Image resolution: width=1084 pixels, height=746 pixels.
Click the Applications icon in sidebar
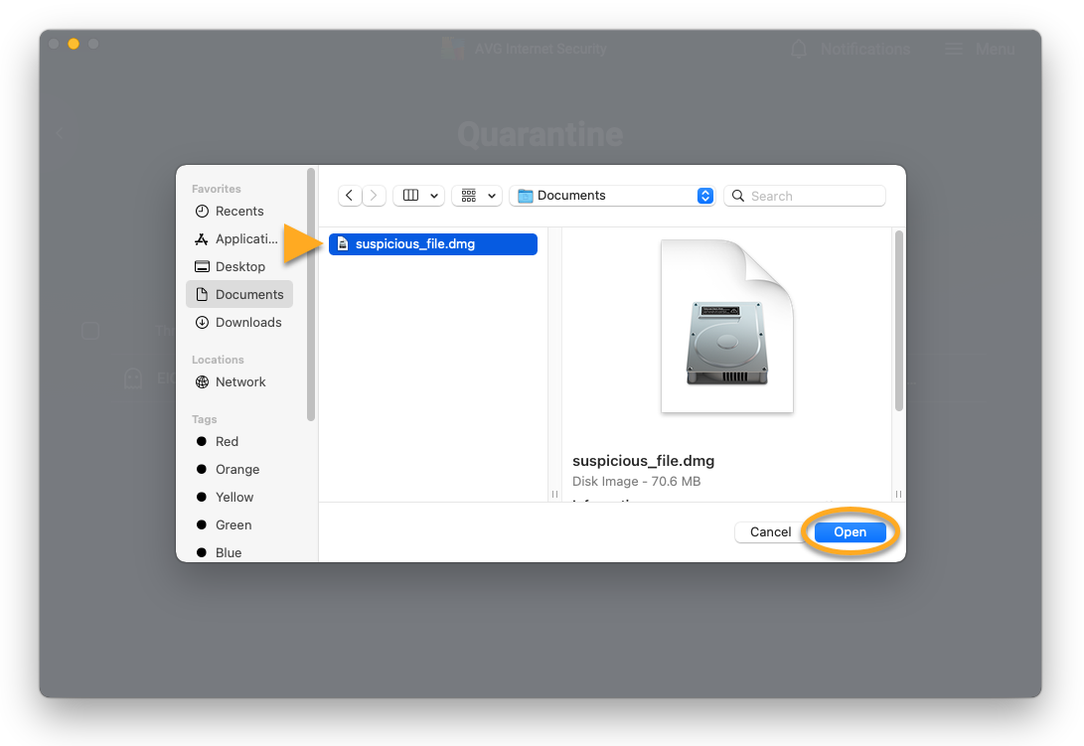[x=201, y=239]
